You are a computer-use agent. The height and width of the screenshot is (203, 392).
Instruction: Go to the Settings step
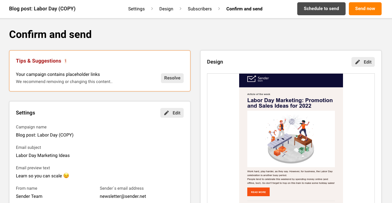136,9
